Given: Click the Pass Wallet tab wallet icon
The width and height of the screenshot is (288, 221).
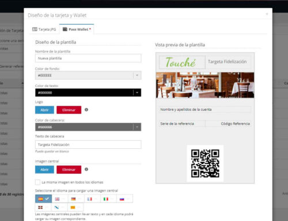Looking at the screenshot, I should (x=65, y=29).
